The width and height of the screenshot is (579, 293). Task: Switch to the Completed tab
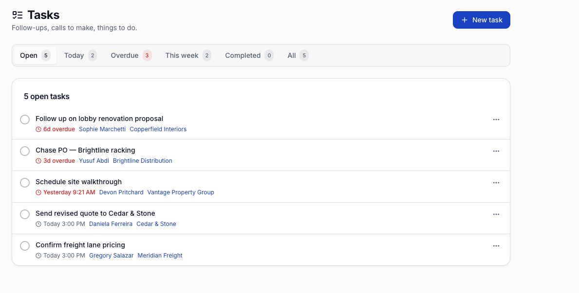(x=249, y=55)
